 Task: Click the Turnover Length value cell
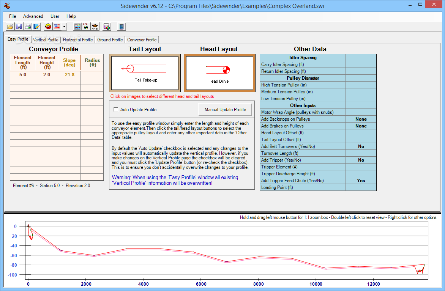361,153
